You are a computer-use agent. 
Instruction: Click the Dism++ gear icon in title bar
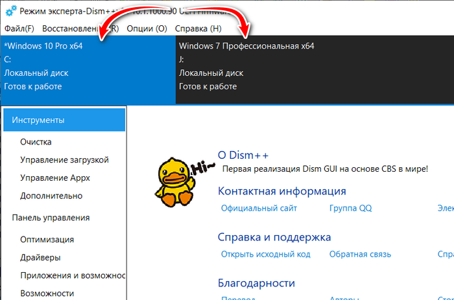[11, 11]
